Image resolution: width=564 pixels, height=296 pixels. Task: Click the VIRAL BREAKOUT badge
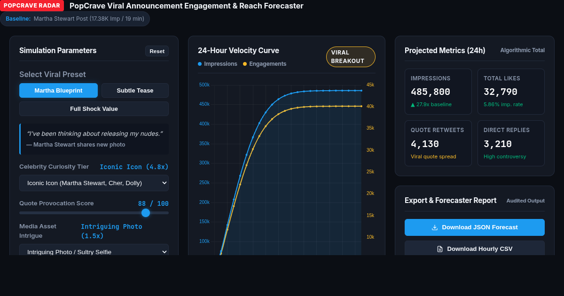[351, 57]
